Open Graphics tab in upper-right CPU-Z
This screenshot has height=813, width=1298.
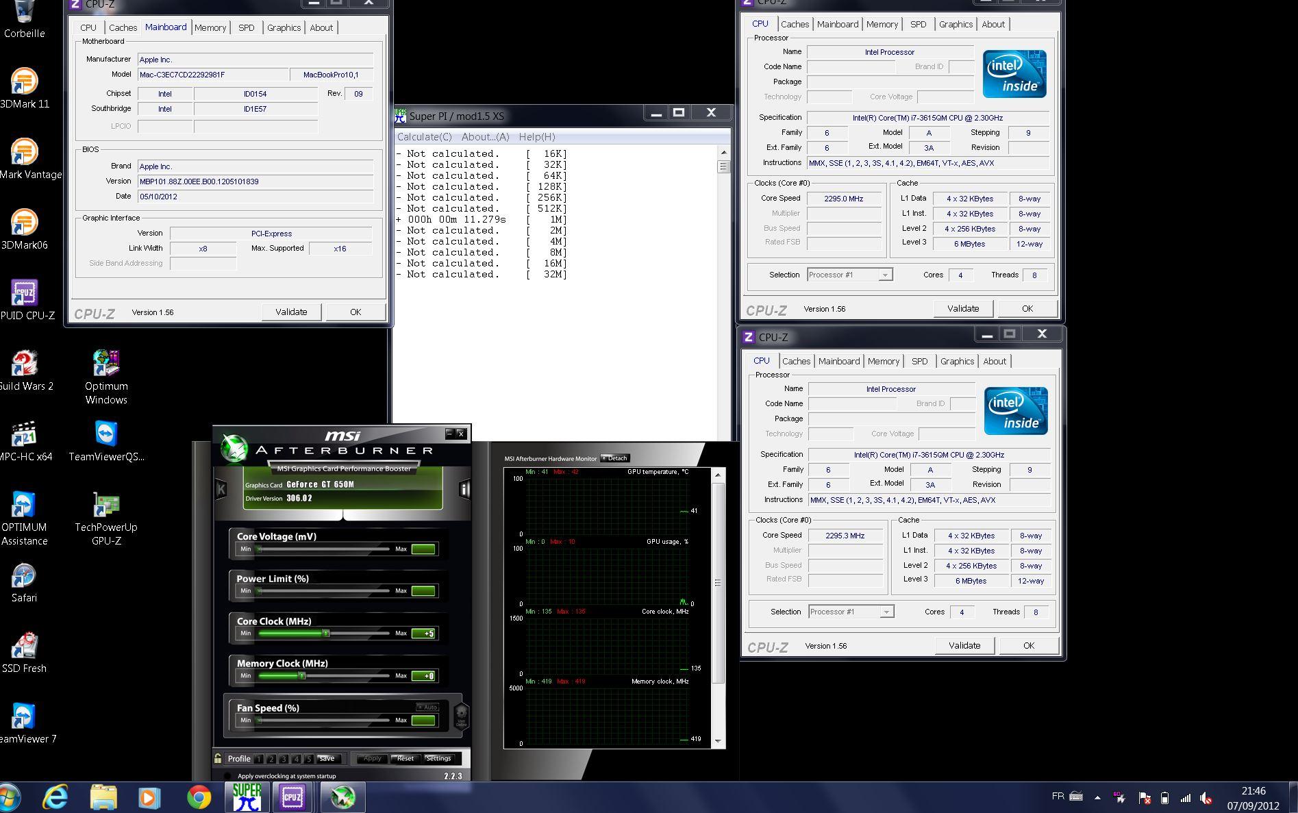(x=956, y=24)
